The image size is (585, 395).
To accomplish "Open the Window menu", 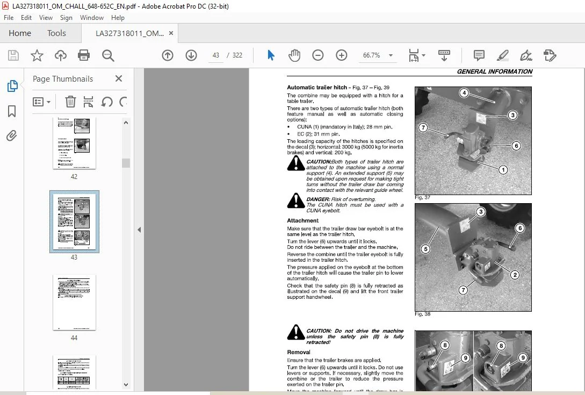I will (x=92, y=18).
